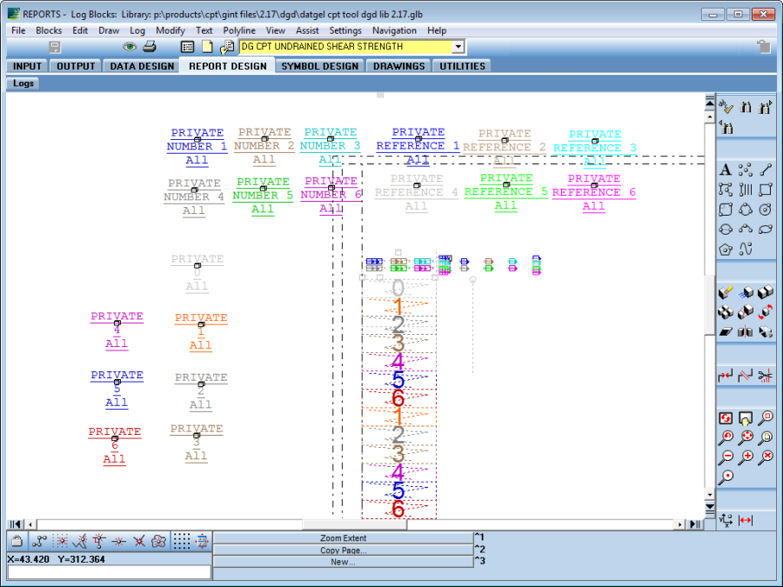
Task: Toggle the dotted grid display
Action: pyautogui.click(x=181, y=541)
